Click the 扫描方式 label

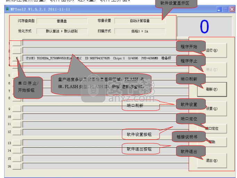(x=104, y=31)
